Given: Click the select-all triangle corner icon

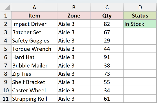Looking at the screenshot, I should [x=7, y=7].
